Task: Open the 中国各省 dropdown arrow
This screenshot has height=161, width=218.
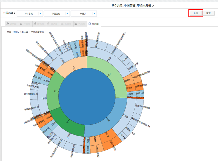Action: click(x=67, y=13)
